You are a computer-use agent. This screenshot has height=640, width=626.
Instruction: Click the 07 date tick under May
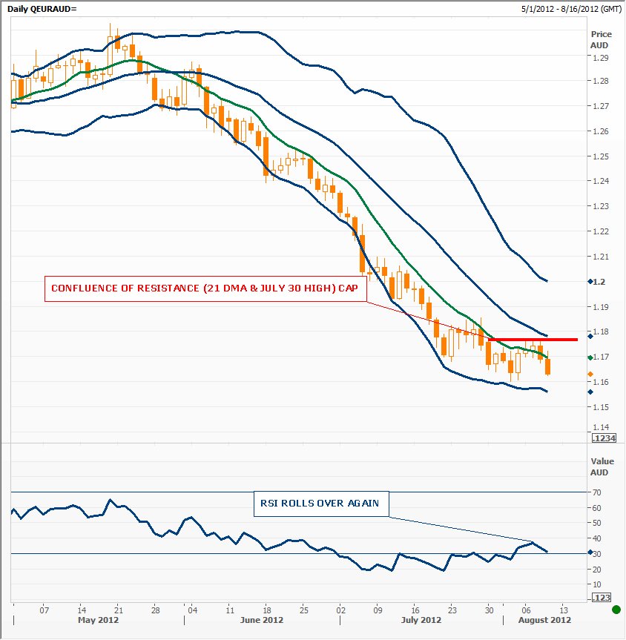pos(44,610)
